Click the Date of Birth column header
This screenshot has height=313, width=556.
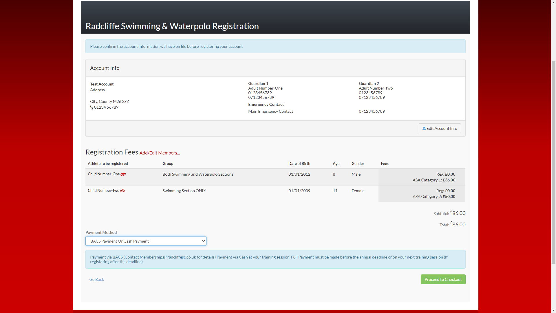(x=299, y=163)
